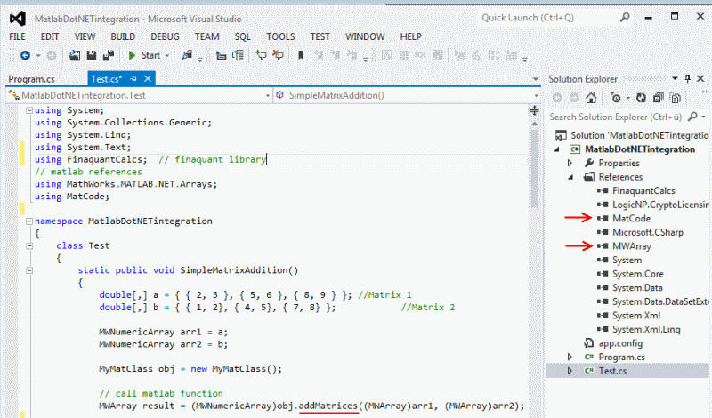Select the FinaquantCalcs reference
Viewport: 712px width, 418px height.
pos(643,191)
